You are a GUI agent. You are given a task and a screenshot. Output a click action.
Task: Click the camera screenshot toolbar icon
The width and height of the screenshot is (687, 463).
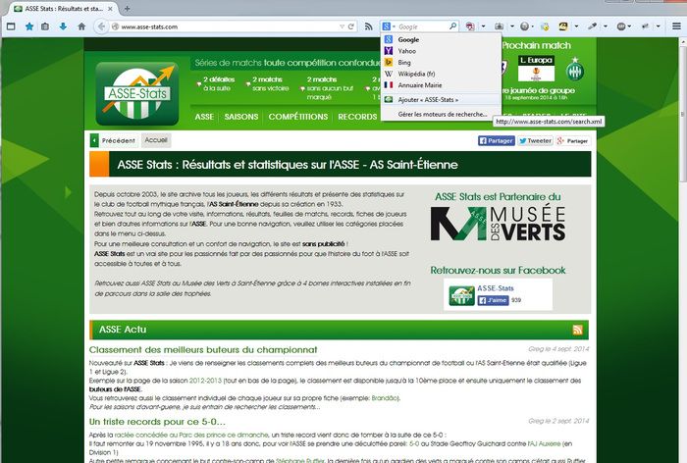(x=499, y=26)
